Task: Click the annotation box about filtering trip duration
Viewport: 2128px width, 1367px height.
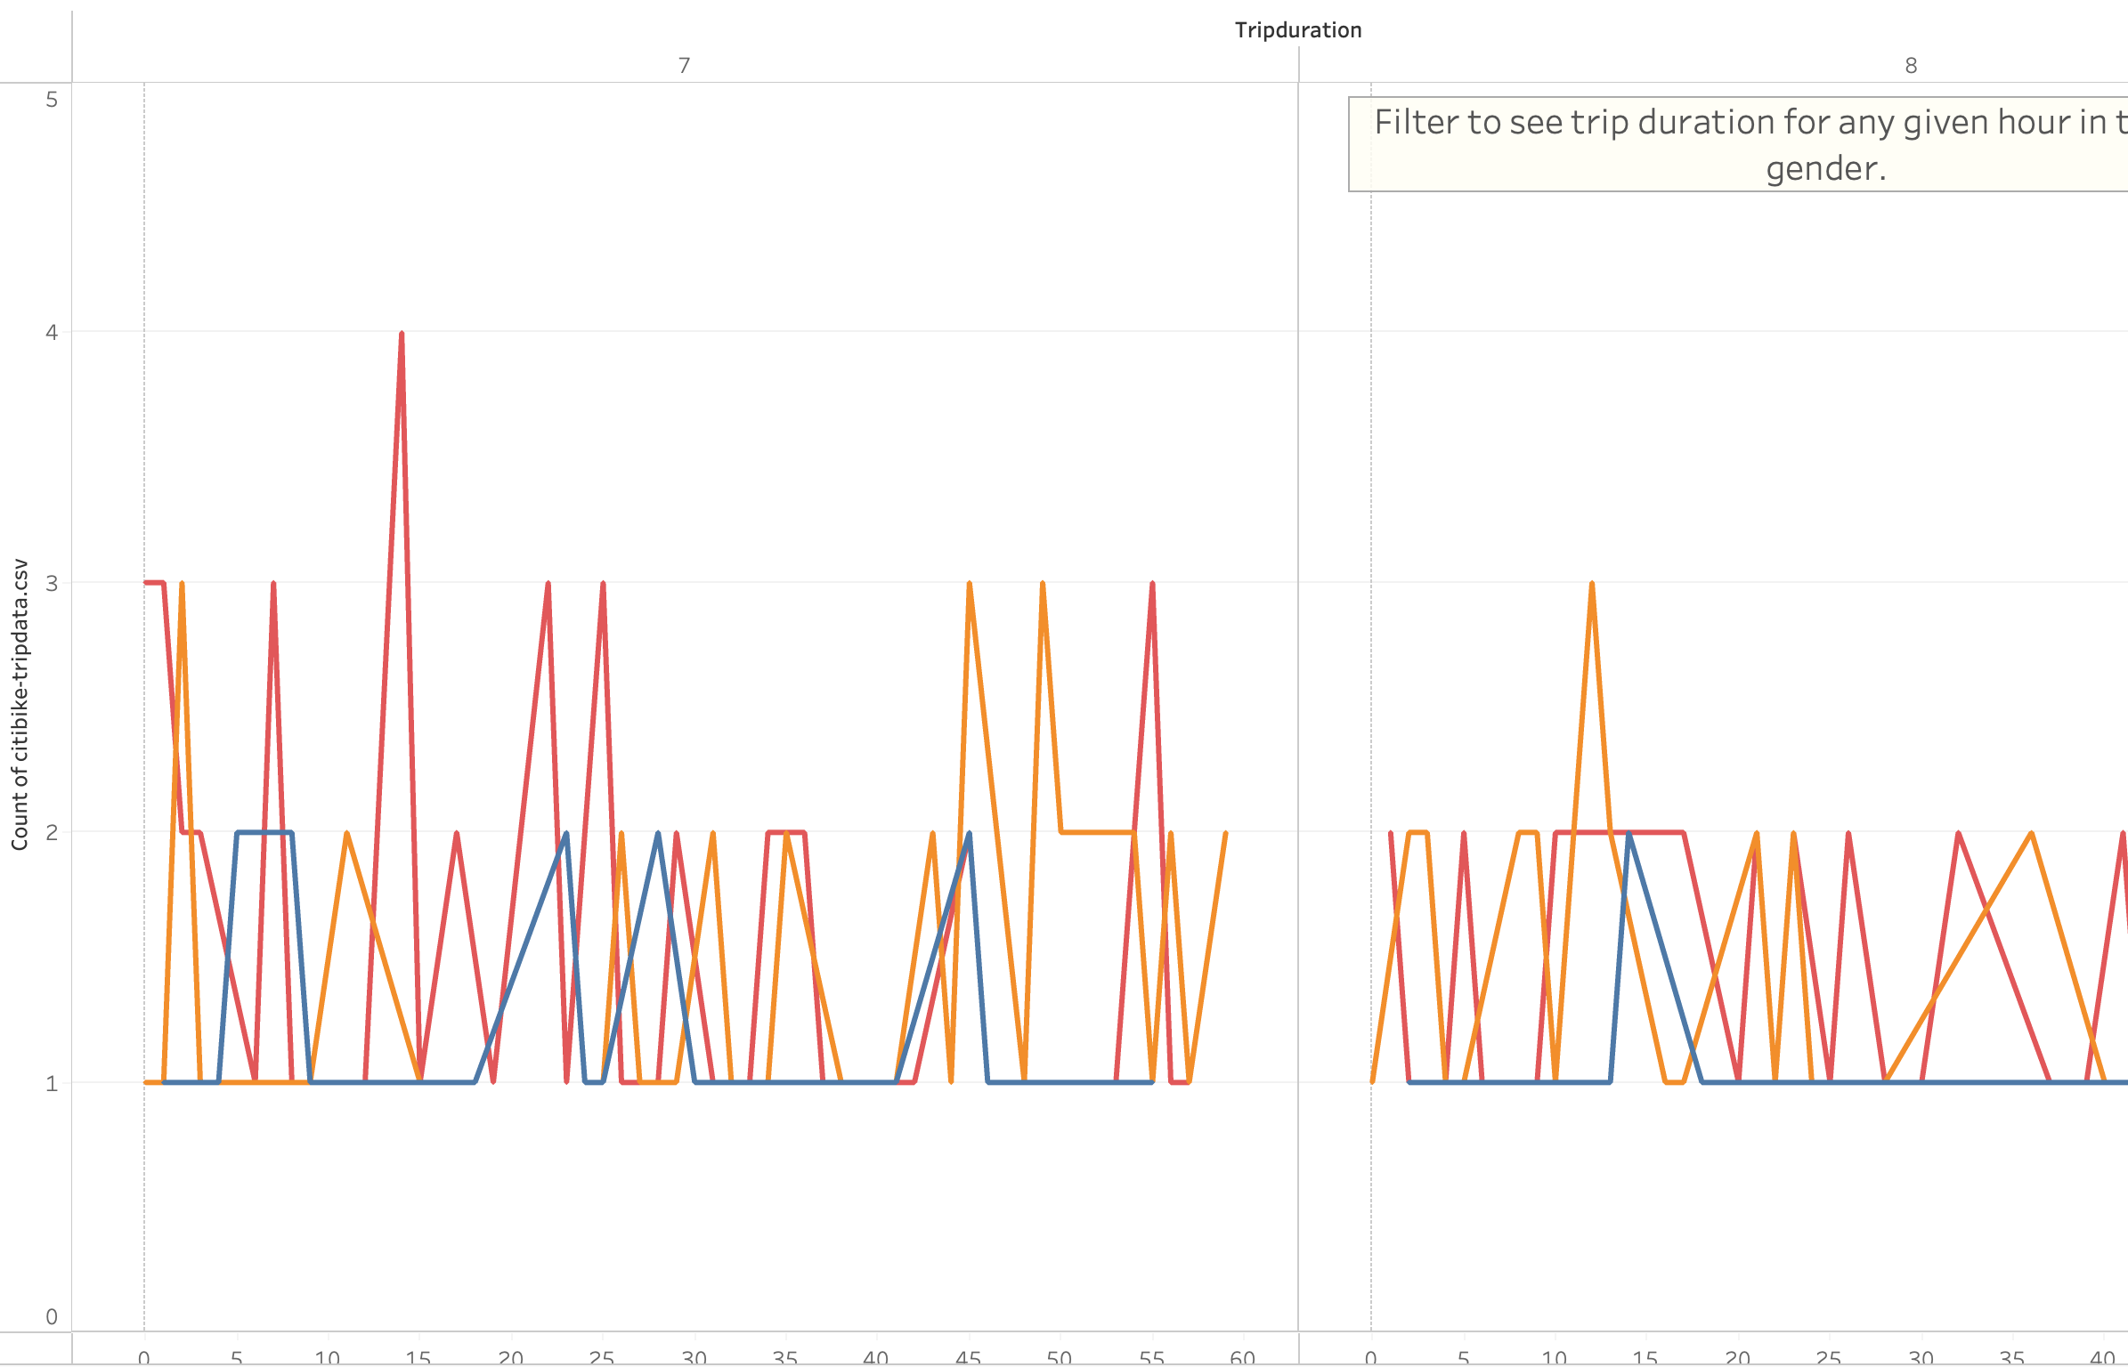Action: click(x=1738, y=144)
